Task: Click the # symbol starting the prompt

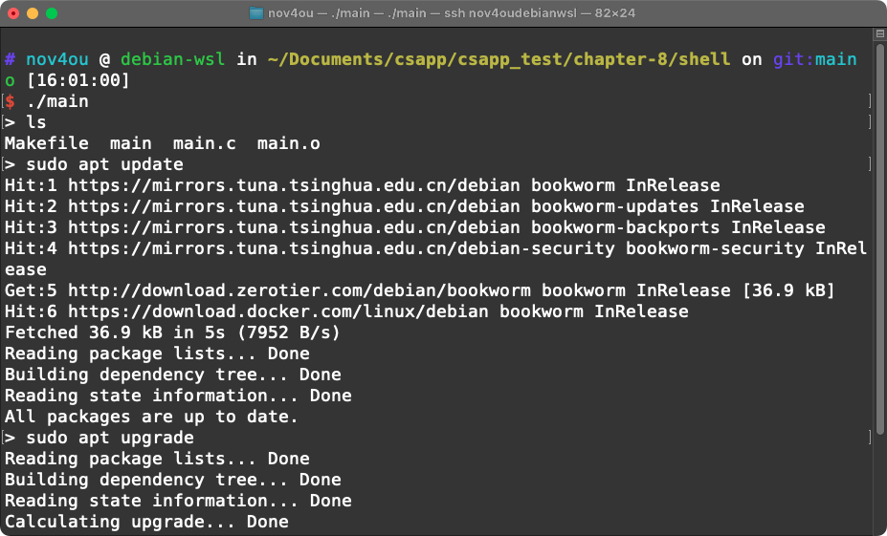Action: 10,59
